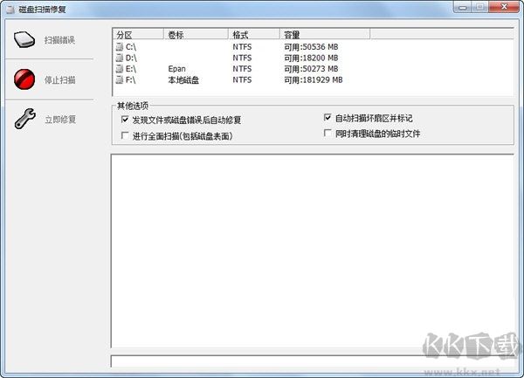Sort by the 容量 column header

pyautogui.click(x=325, y=34)
